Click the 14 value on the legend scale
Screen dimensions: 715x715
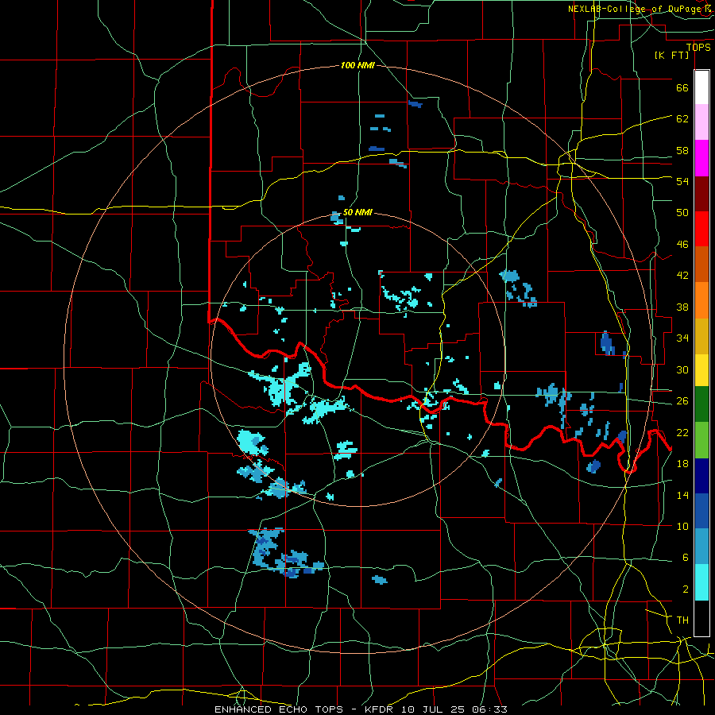click(682, 495)
